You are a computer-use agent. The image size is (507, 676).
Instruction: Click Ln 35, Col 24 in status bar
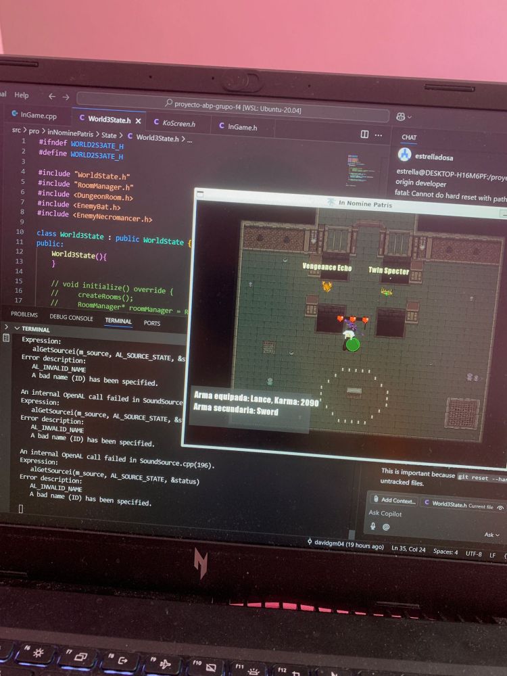click(408, 549)
